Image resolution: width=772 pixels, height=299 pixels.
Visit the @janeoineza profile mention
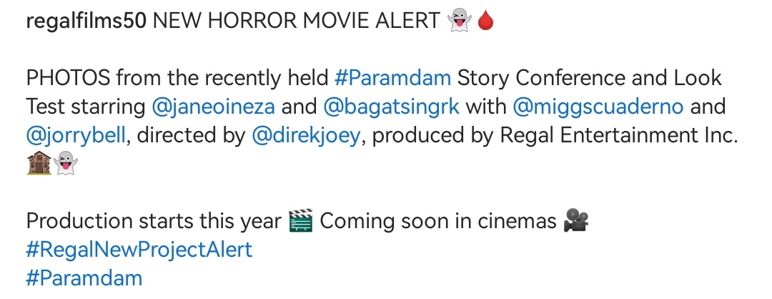click(x=214, y=107)
